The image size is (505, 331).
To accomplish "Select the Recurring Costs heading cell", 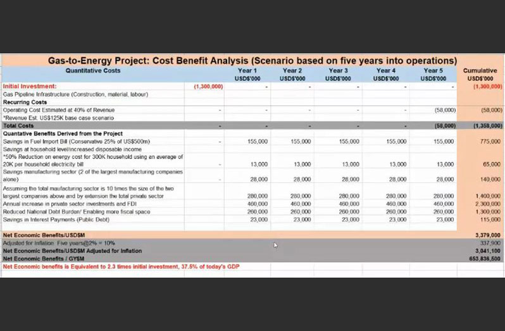I will [25, 102].
